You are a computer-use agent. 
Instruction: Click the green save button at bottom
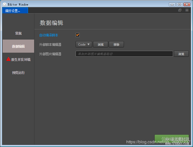click(172, 139)
